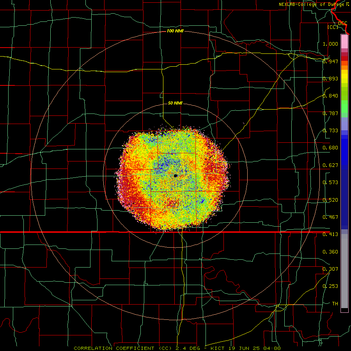Pick the gray color bar segment
Image resolution: width=351 pixels, height=351 pixels.
point(344,271)
